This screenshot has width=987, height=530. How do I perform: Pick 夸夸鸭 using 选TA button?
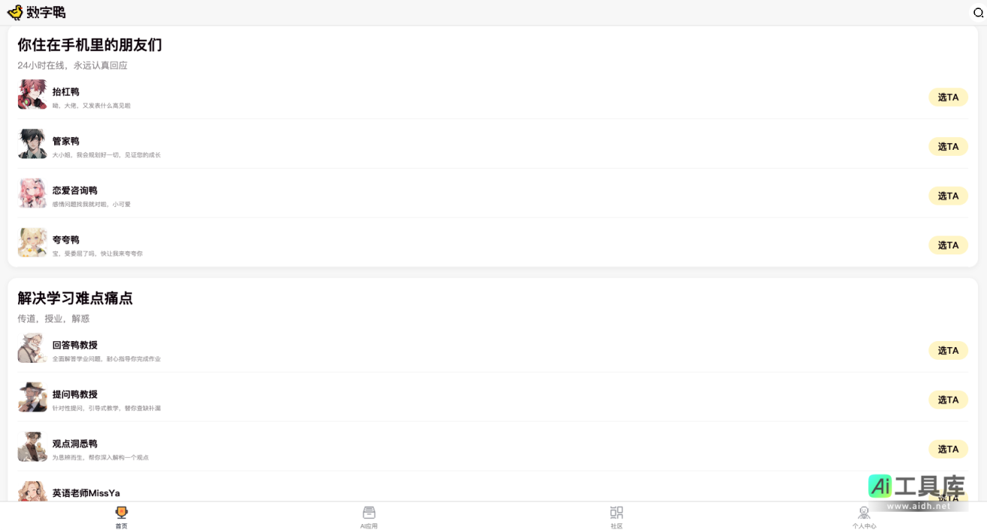point(947,245)
